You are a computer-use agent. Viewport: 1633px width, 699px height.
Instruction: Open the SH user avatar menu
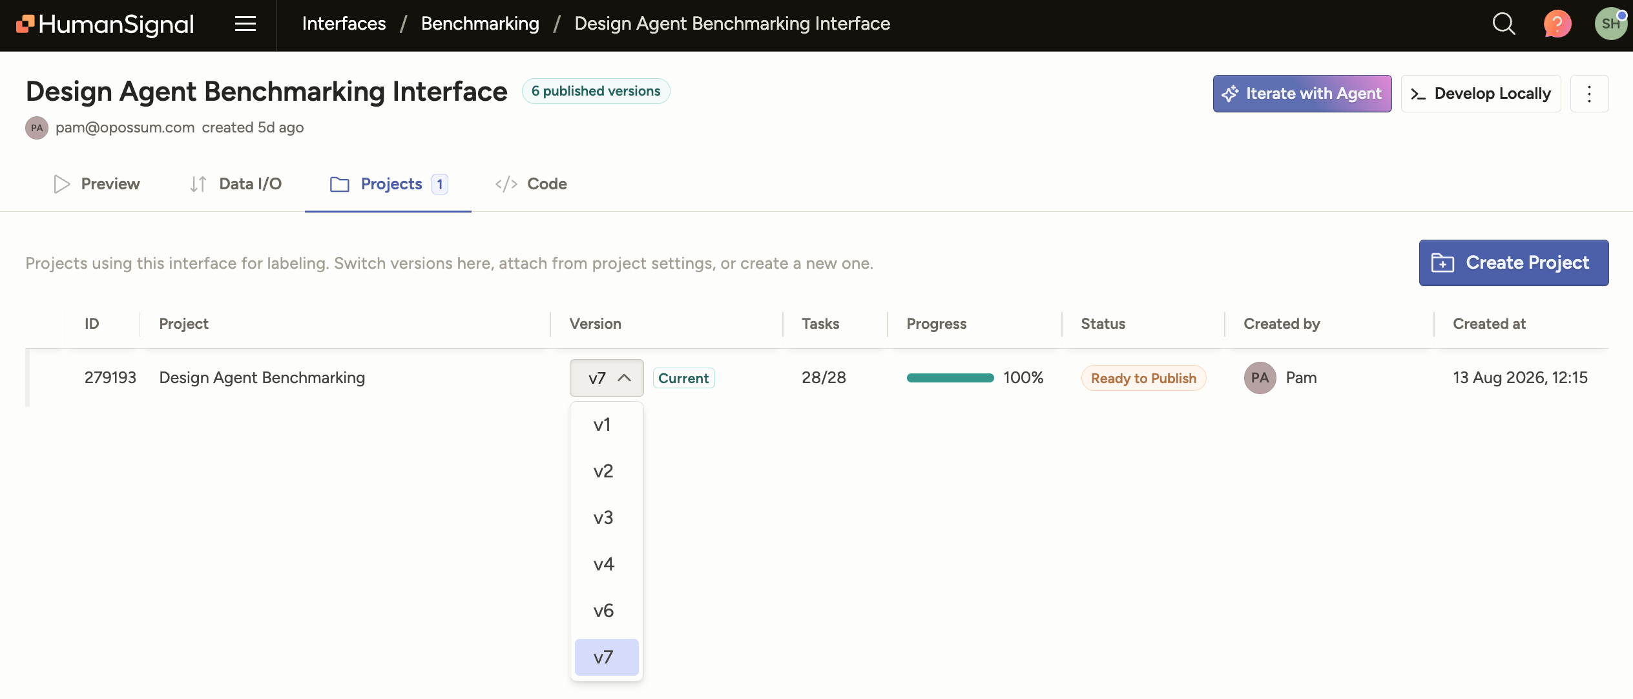(x=1610, y=24)
